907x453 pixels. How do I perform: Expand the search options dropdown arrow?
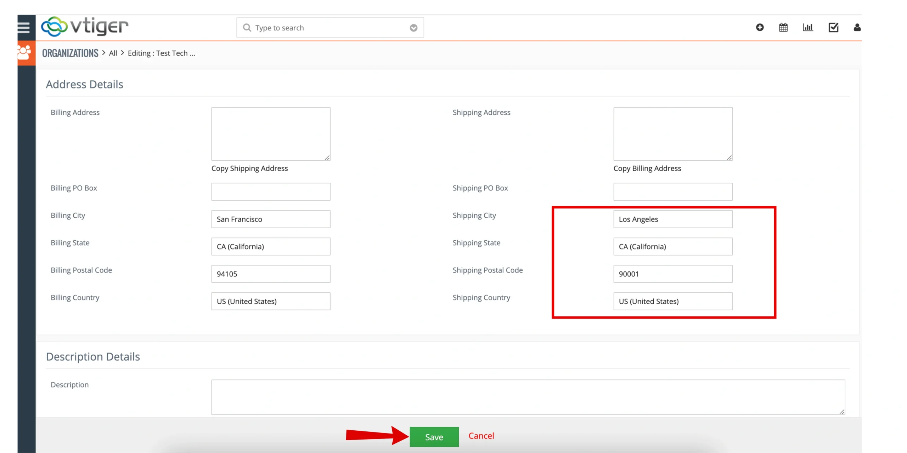[x=413, y=28]
